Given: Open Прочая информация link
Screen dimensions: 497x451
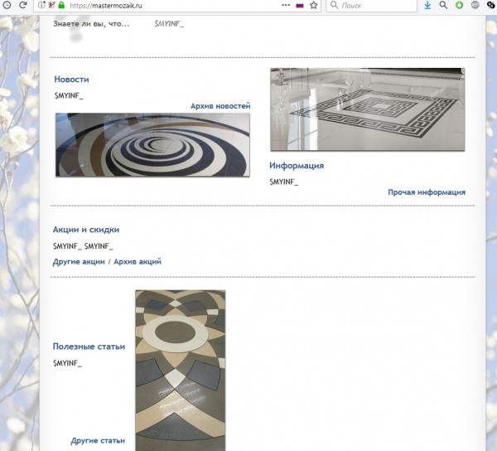Looking at the screenshot, I should 427,192.
